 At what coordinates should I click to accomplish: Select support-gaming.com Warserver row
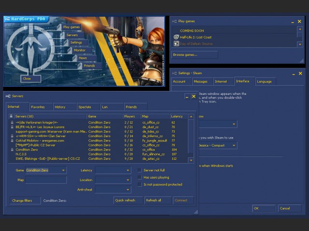98,131
